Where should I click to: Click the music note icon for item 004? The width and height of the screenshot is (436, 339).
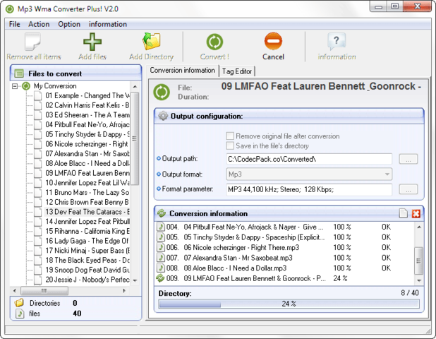coord(161,227)
